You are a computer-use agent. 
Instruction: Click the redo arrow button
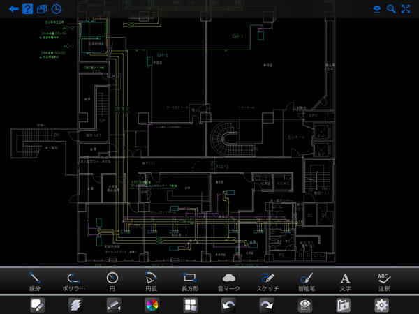point(267,305)
